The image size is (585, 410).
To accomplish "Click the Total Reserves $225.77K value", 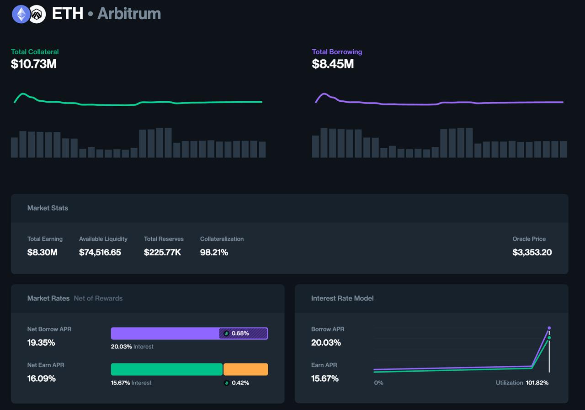I will click(x=162, y=252).
